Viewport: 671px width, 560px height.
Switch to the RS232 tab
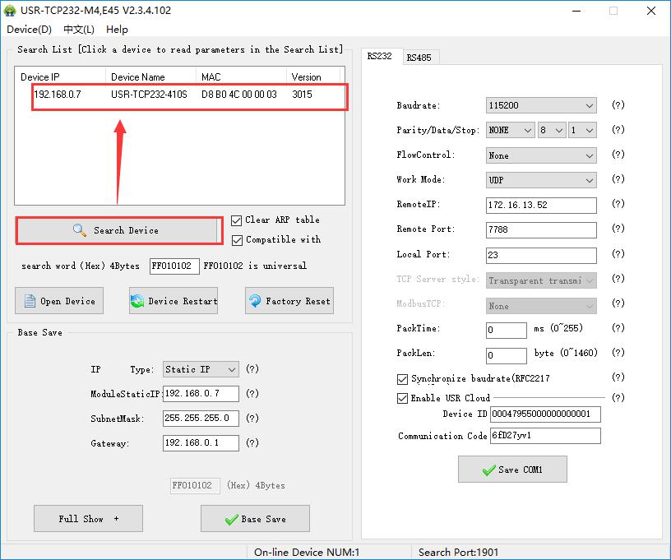(x=380, y=56)
